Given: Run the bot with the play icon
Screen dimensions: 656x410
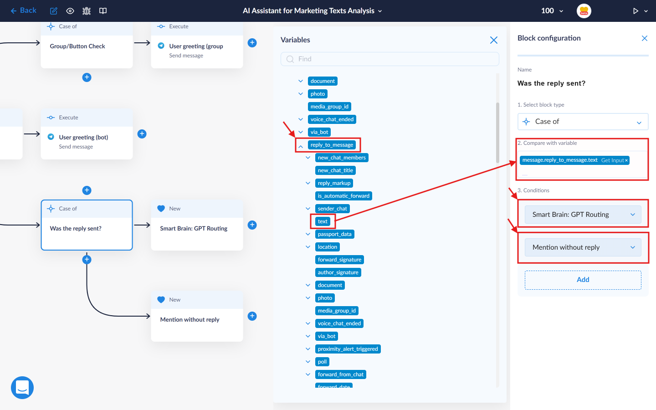Looking at the screenshot, I should pos(635,11).
